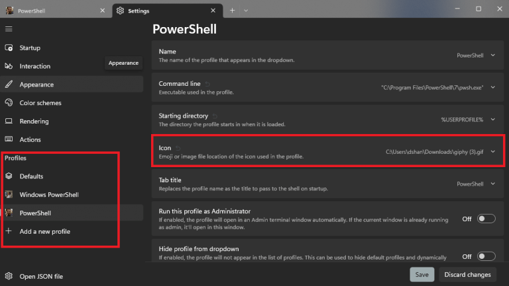This screenshot has height=286, width=509.
Task: Select Color schemes in sidebar
Action: coord(72,103)
